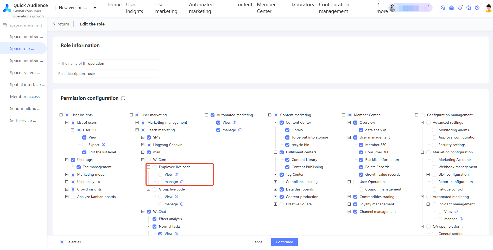Expand the Loyalty management node
The width and height of the screenshot is (493, 250).
[349, 204]
